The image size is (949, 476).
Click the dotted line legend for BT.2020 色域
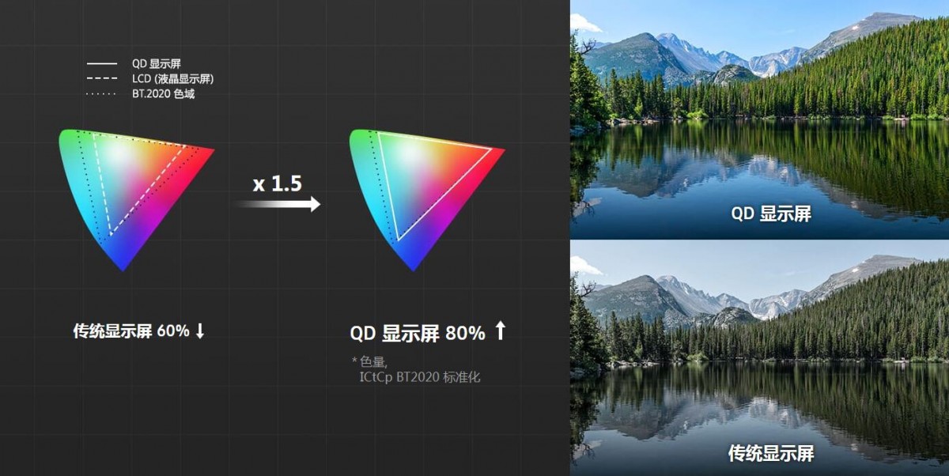[101, 95]
